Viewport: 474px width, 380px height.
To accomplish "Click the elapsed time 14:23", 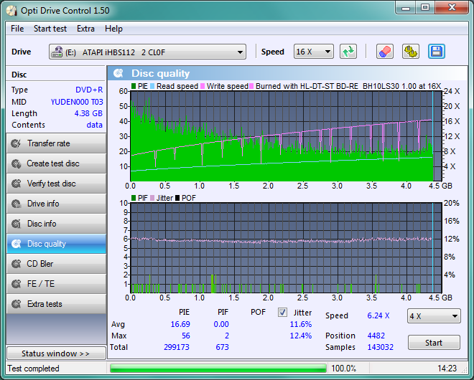I will 447,369.
